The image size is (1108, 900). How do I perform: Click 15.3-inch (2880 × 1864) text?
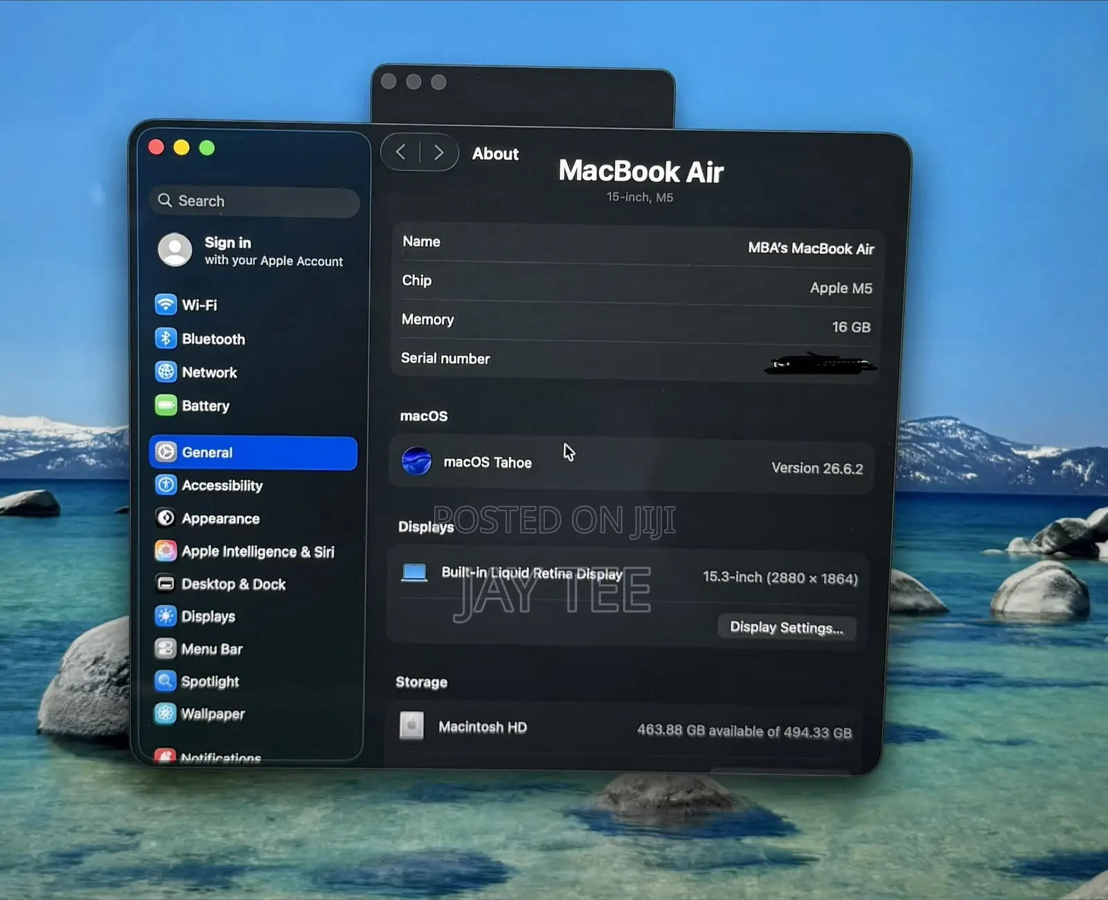[x=780, y=577]
